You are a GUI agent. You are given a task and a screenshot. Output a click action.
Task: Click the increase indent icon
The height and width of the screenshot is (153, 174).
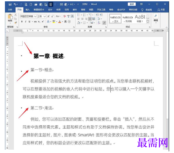click(x=101, y=15)
